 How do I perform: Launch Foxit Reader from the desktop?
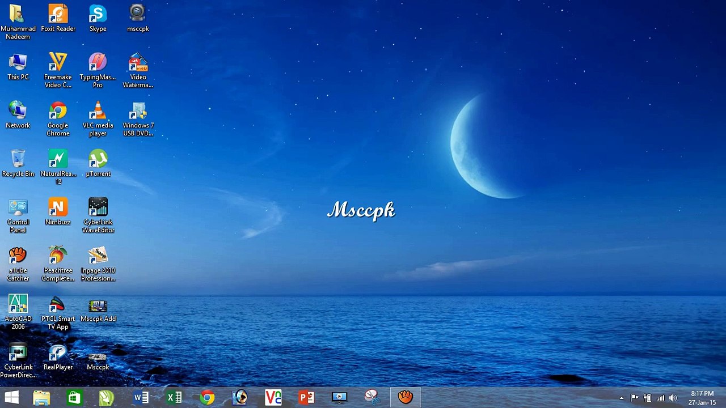(58, 18)
